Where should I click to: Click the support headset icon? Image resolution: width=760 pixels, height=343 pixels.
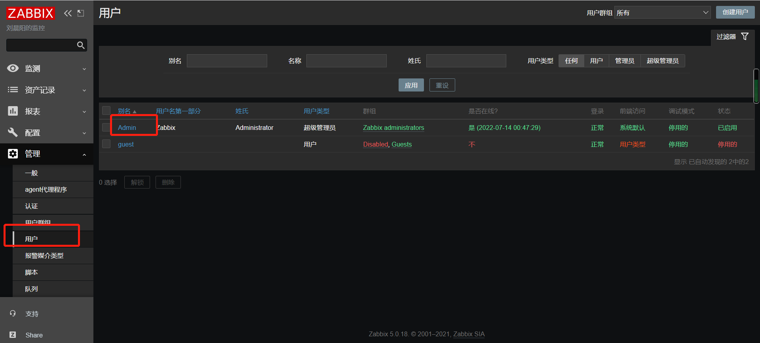(13, 314)
